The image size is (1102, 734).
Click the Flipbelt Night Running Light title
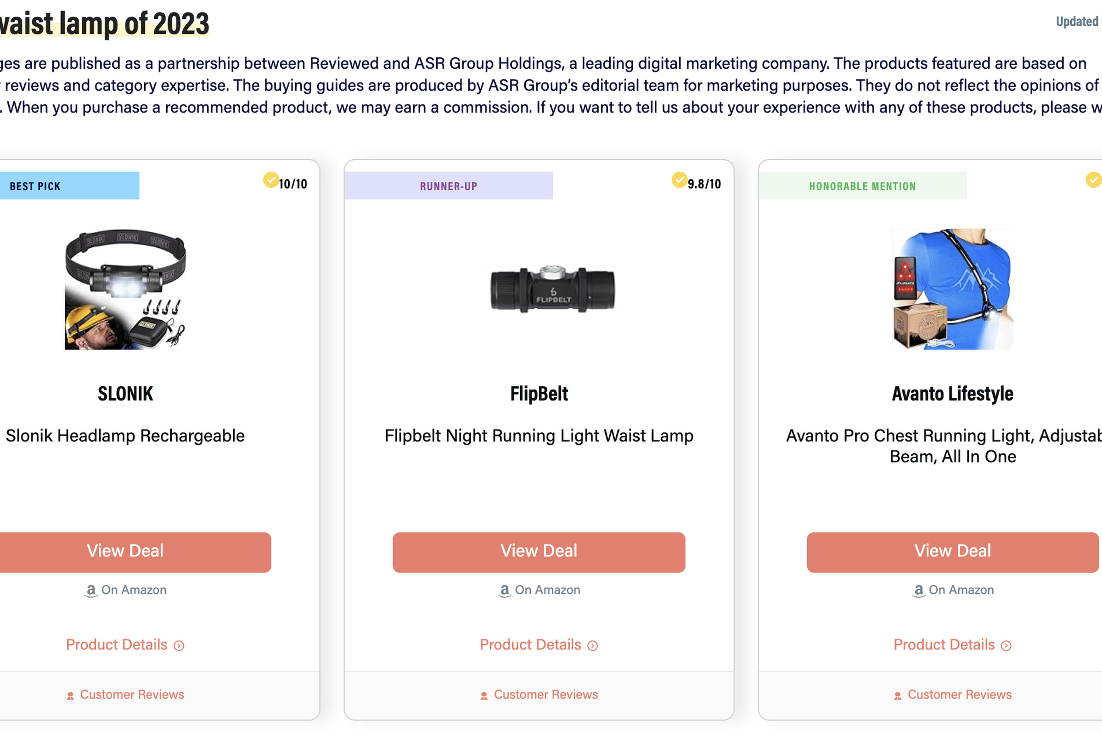coord(539,436)
